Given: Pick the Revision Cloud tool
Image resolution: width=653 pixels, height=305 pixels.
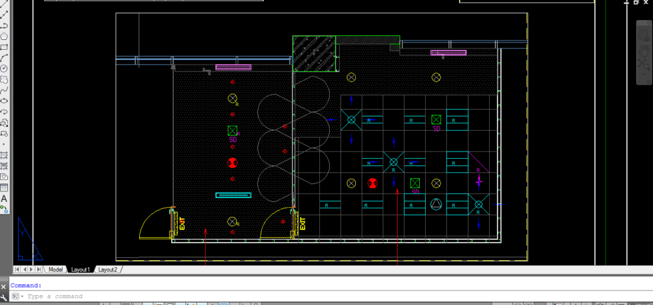Looking at the screenshot, I should click(x=4, y=78).
